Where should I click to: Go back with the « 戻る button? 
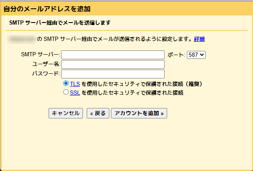(98, 113)
